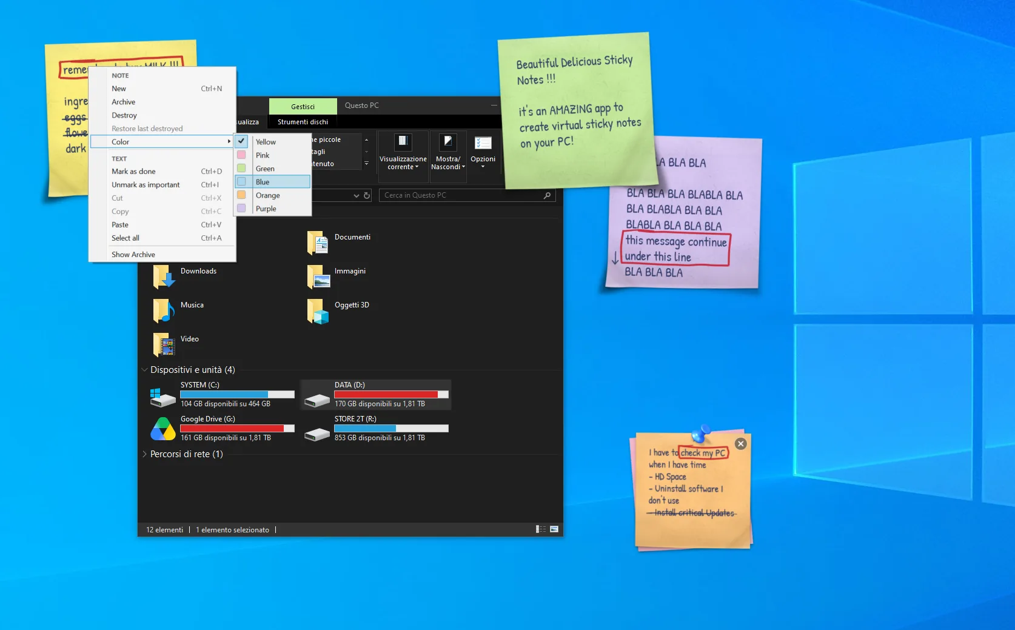Click the DATA (D:) drive icon
The height and width of the screenshot is (630, 1015).
coord(317,400)
